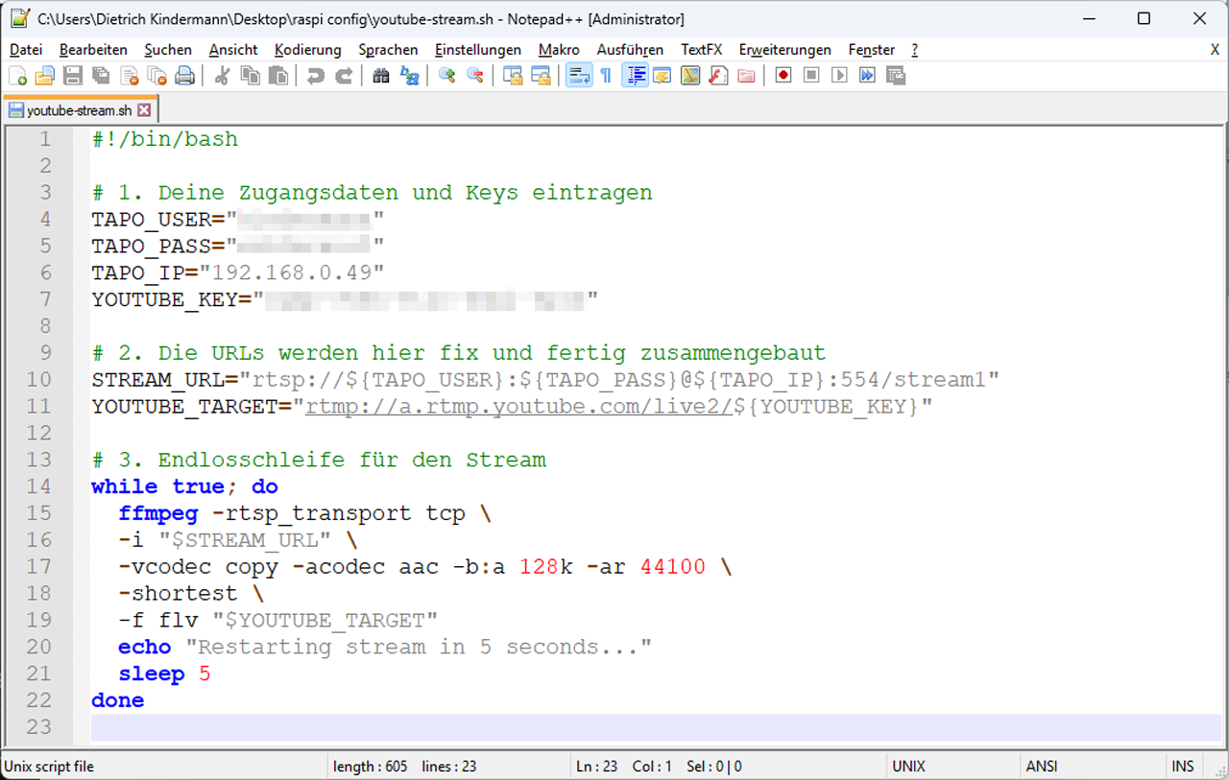Toggle synchronized horizontal scrolling

pos(541,76)
